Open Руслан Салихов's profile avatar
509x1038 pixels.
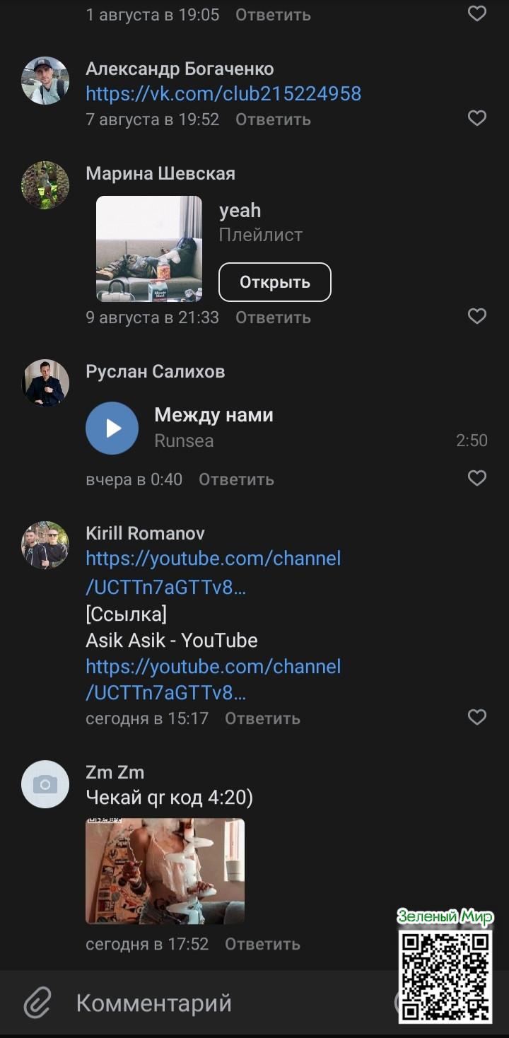(45, 383)
